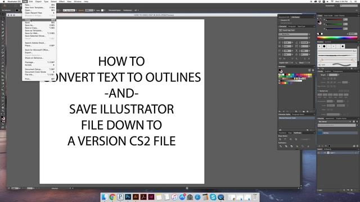The image size is (360, 202).
Task: Open Photoshop from the Dock
Action: coord(128,197)
